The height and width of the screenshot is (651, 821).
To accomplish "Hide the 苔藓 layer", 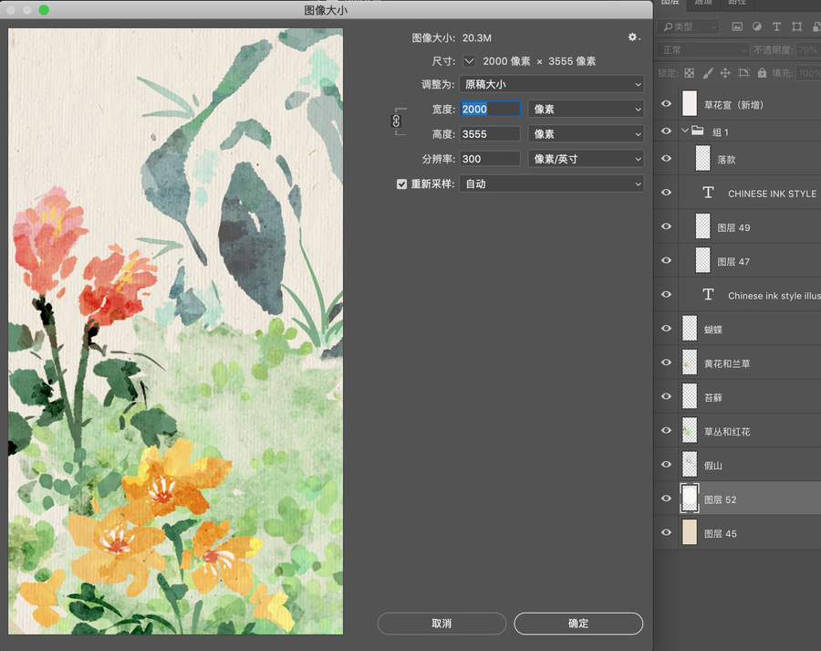I will coord(666,397).
